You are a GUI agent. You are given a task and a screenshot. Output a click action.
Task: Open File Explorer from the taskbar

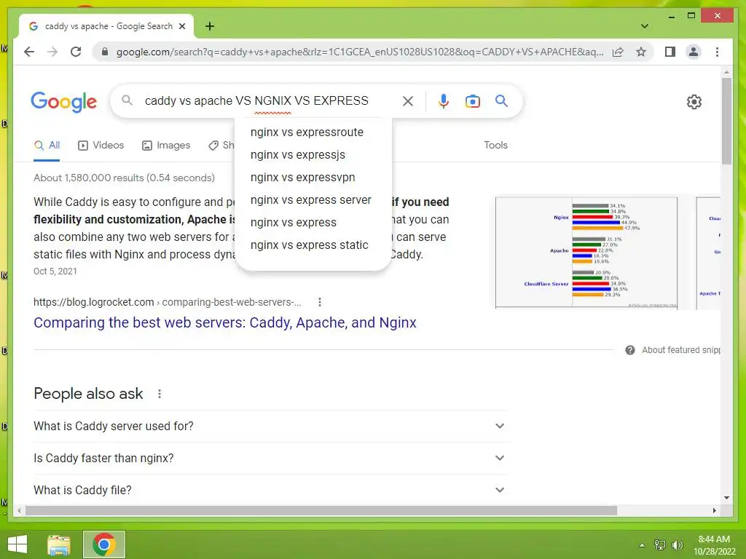coord(59,544)
